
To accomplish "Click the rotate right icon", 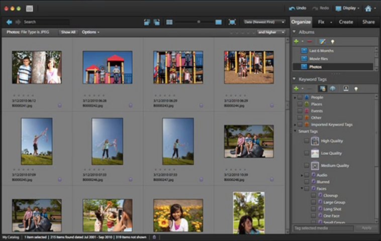I will pyautogui.click(x=157, y=22).
